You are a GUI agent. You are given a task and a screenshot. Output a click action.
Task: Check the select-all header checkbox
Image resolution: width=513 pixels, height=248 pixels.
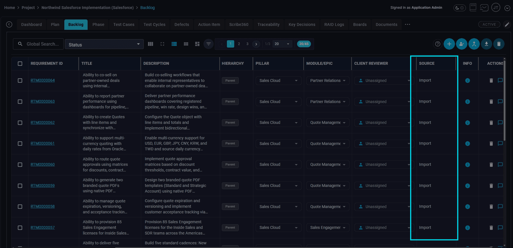click(x=20, y=64)
